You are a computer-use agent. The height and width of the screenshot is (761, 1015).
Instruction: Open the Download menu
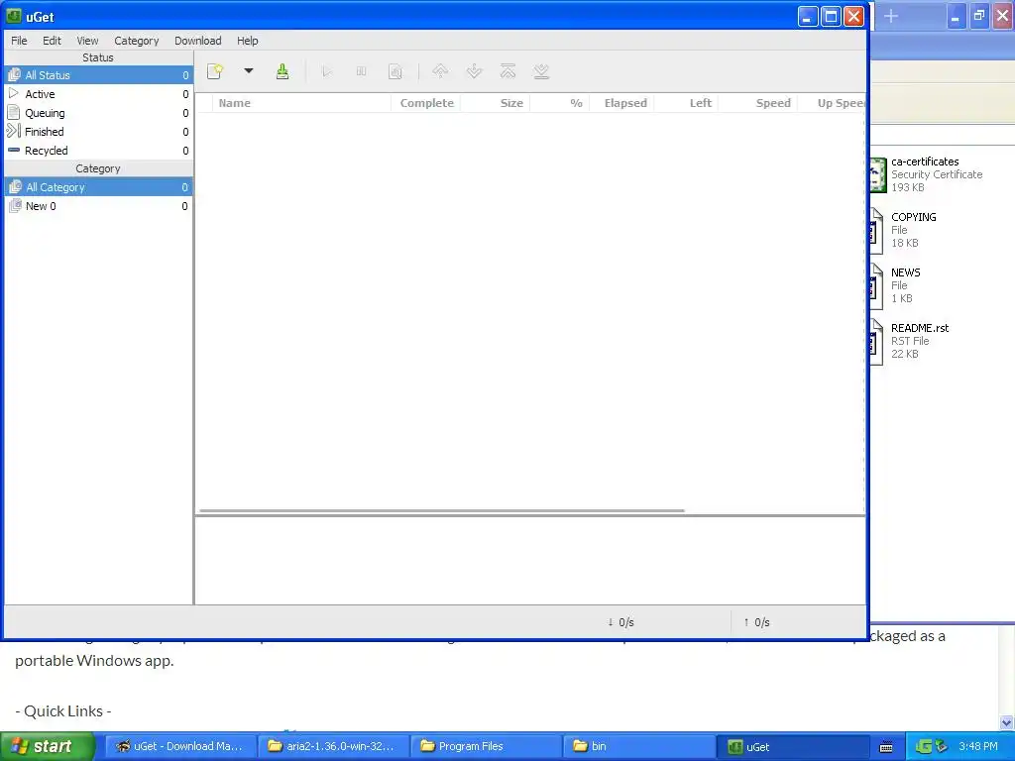point(197,40)
